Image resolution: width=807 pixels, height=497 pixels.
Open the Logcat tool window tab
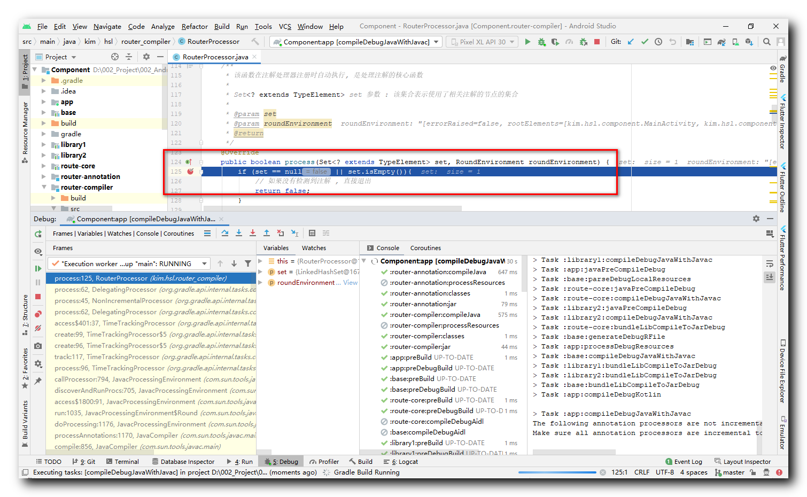401,462
